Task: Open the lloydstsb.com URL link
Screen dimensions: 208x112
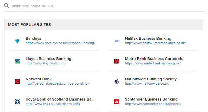Action: (x=45, y=63)
